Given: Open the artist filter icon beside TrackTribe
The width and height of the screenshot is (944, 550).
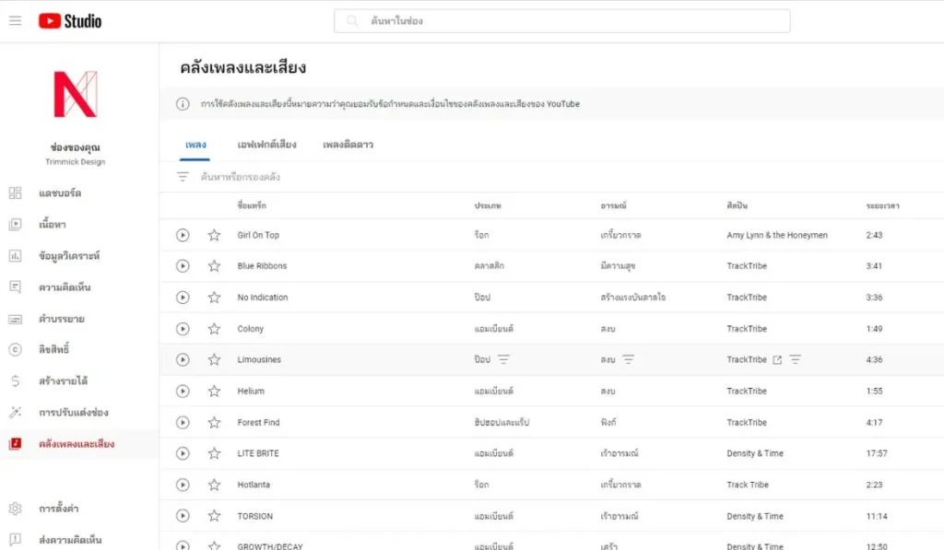Looking at the screenshot, I should (795, 360).
